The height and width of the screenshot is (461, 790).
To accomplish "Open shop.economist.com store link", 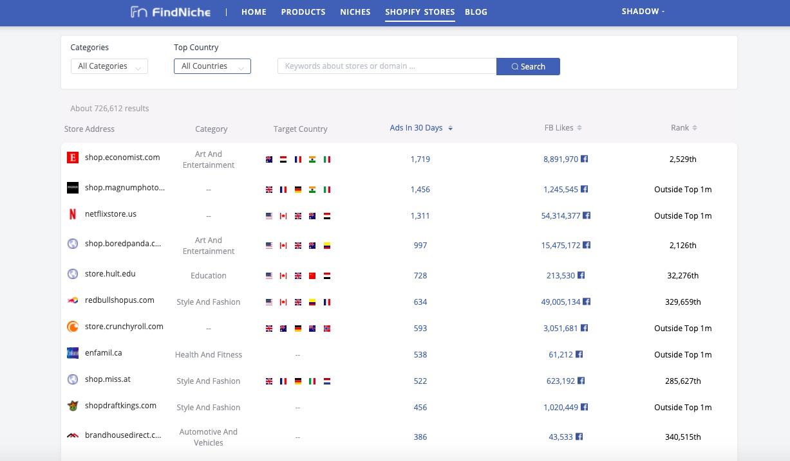I will point(122,158).
